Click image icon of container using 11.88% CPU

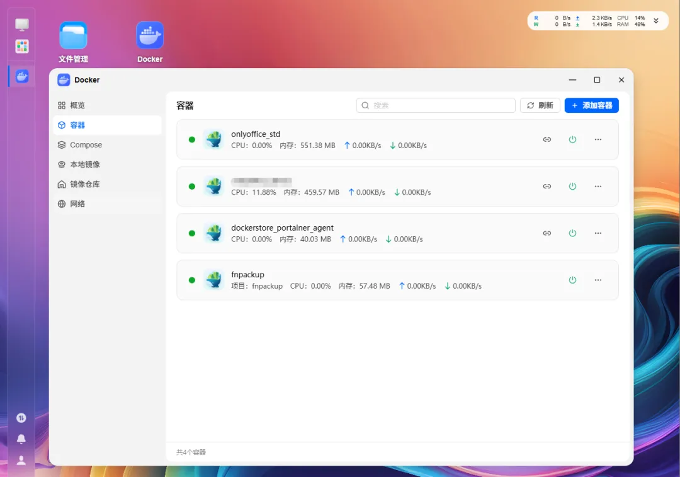(214, 186)
